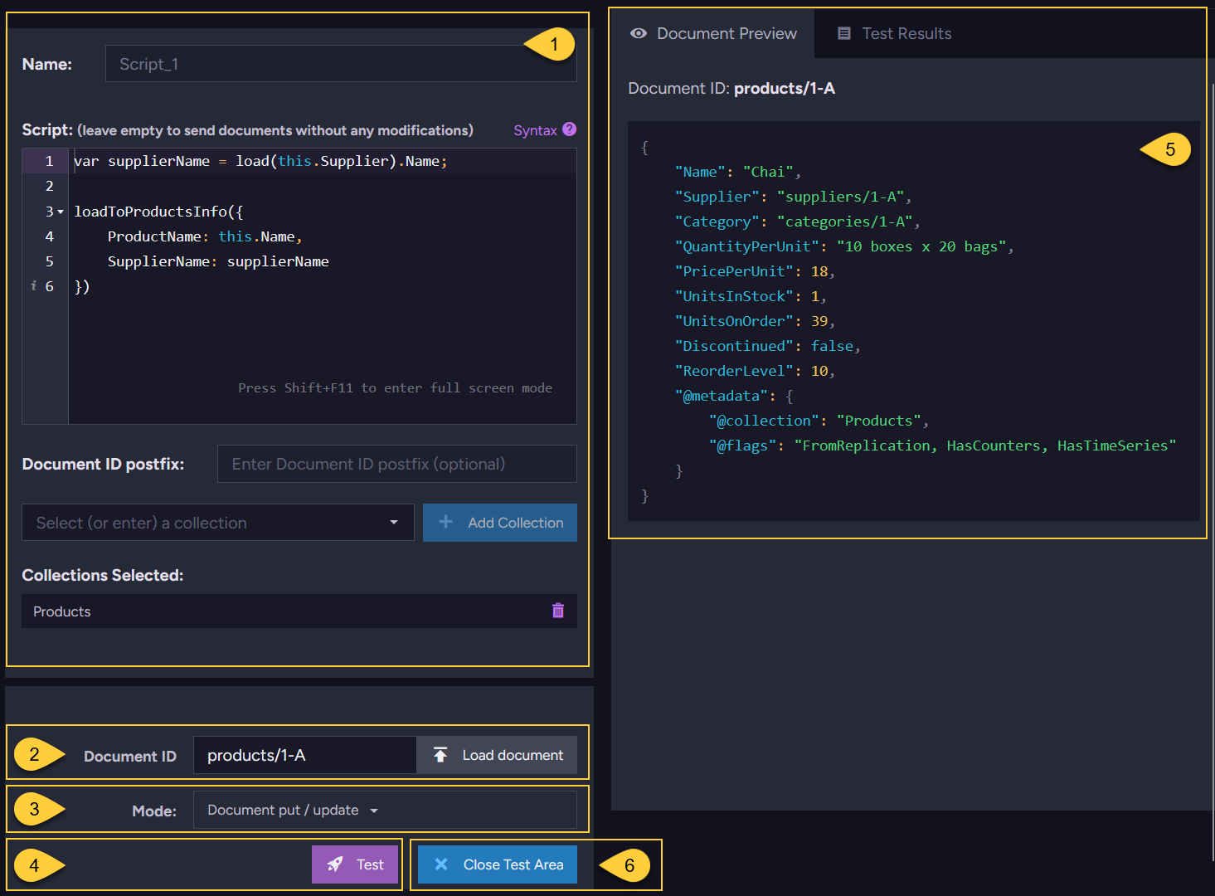Click the X icon on Close Test Area
The image size is (1215, 896).
click(x=441, y=864)
